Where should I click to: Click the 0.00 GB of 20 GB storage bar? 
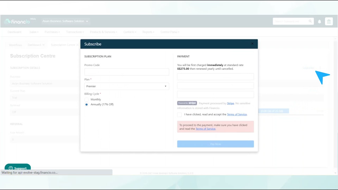click(273, 111)
